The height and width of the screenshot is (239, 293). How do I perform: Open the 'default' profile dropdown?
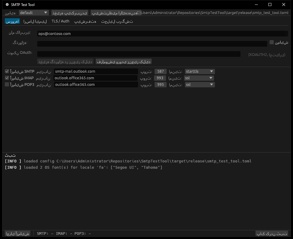click(34, 13)
